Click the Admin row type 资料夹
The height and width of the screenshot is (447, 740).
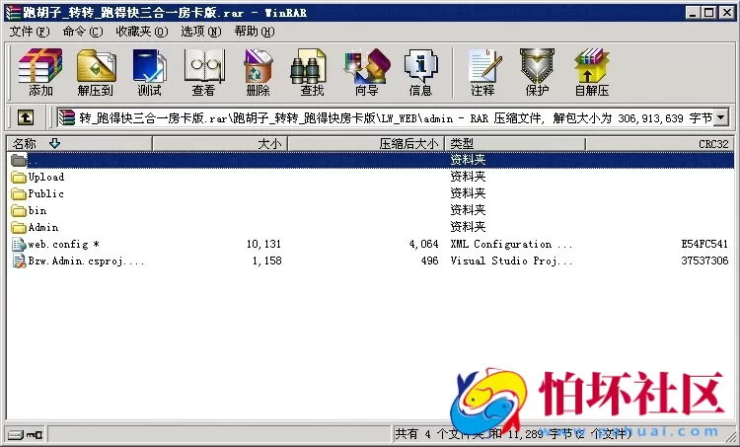[x=468, y=228]
